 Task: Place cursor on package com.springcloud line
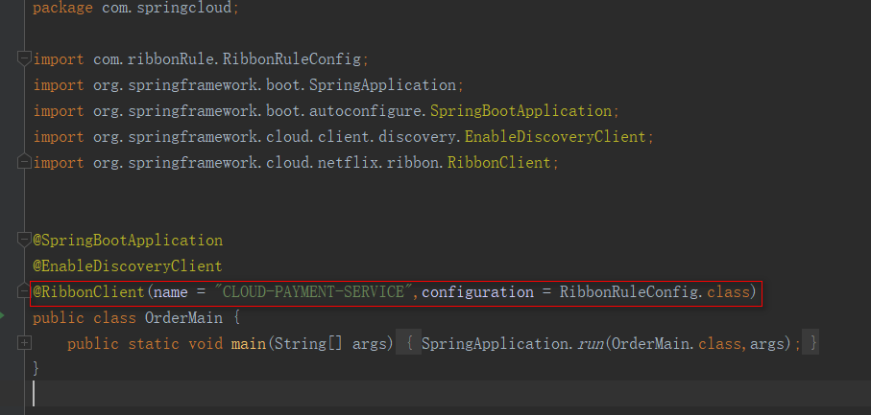tap(135, 9)
